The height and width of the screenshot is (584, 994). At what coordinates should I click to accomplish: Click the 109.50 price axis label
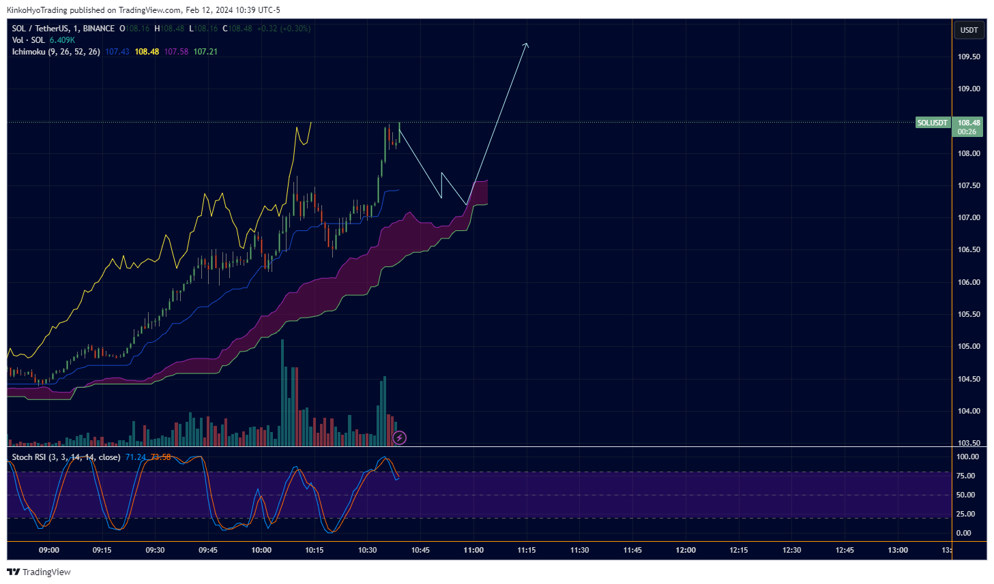(969, 57)
